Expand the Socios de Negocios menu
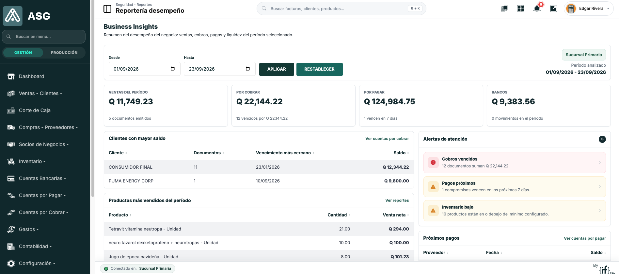Viewport: 619px width, 274px height. pos(44,145)
